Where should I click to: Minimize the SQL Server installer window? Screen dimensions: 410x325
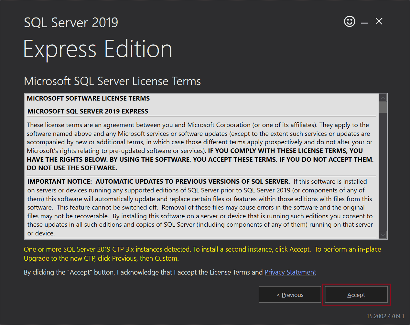tap(364, 23)
